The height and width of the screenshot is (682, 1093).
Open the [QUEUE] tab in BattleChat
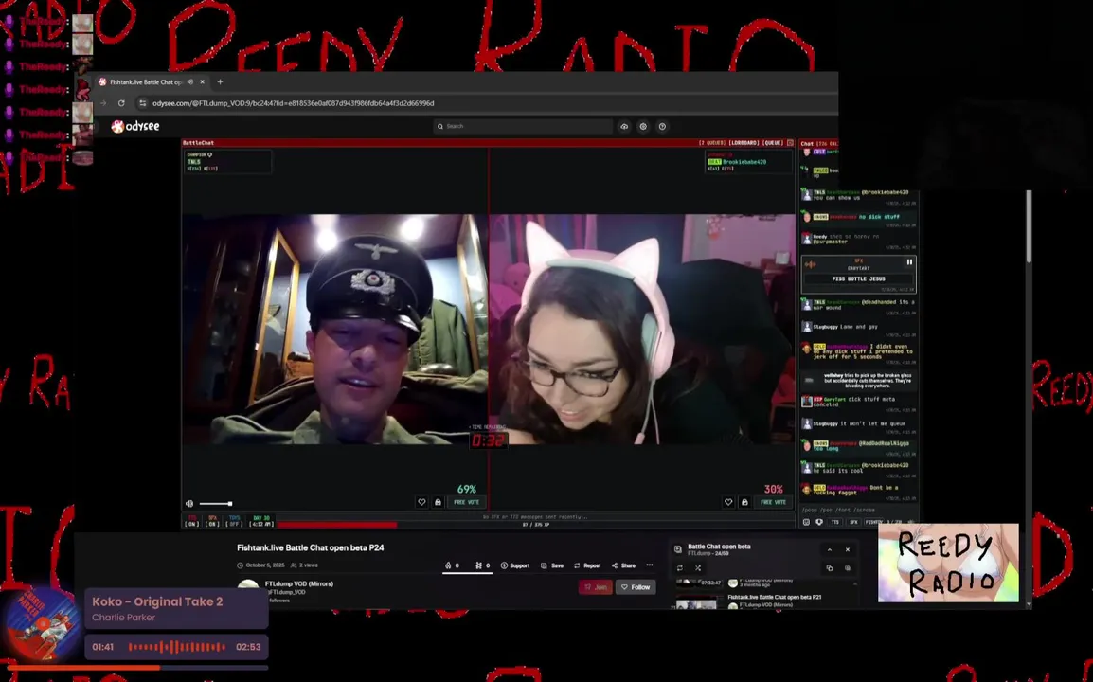(773, 143)
